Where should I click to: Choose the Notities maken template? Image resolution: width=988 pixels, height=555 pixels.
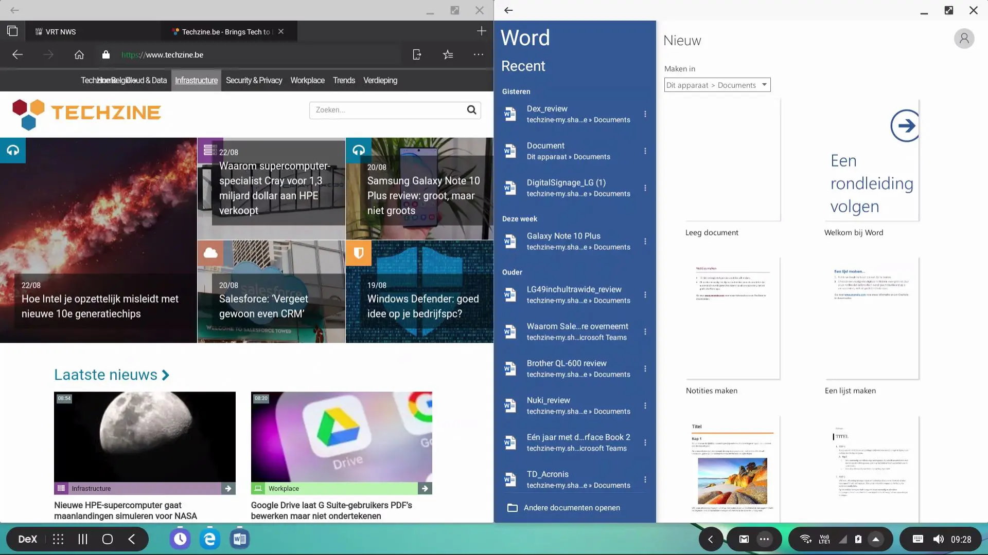(733, 319)
